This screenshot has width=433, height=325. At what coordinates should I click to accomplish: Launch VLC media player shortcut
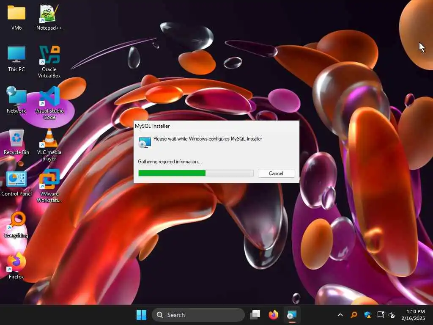49,145
